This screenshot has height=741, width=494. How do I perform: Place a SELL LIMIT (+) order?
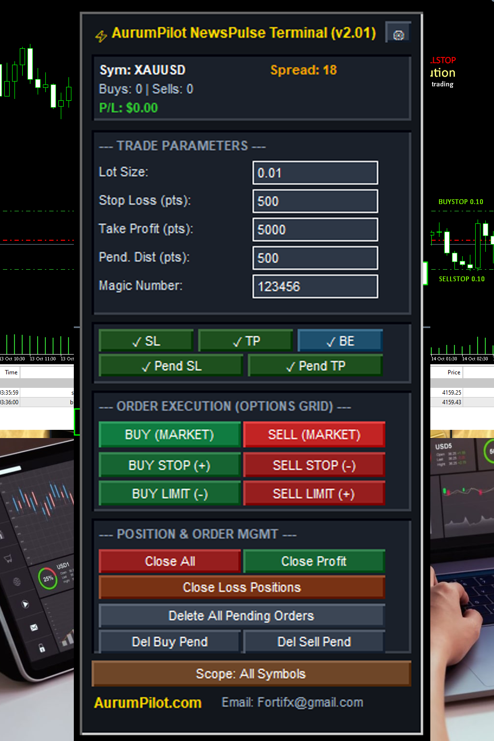[x=314, y=494]
